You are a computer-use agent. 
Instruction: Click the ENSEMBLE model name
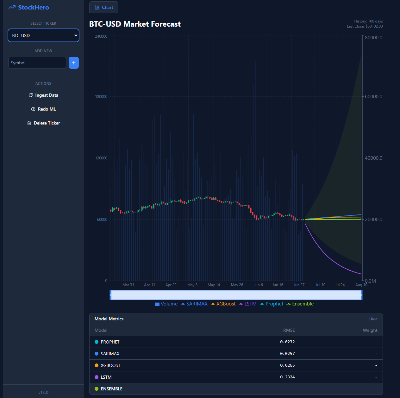click(112, 389)
